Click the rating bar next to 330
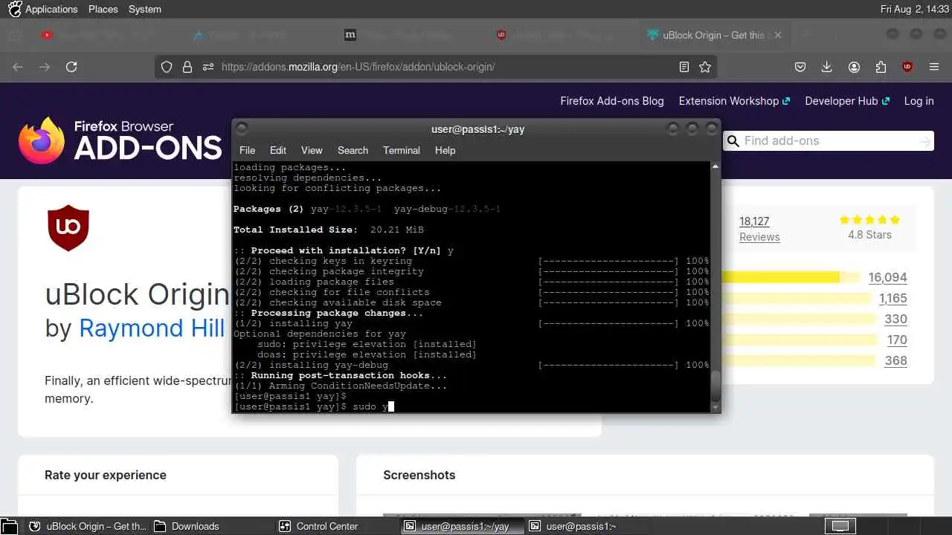The width and height of the screenshot is (952, 535). click(x=799, y=319)
